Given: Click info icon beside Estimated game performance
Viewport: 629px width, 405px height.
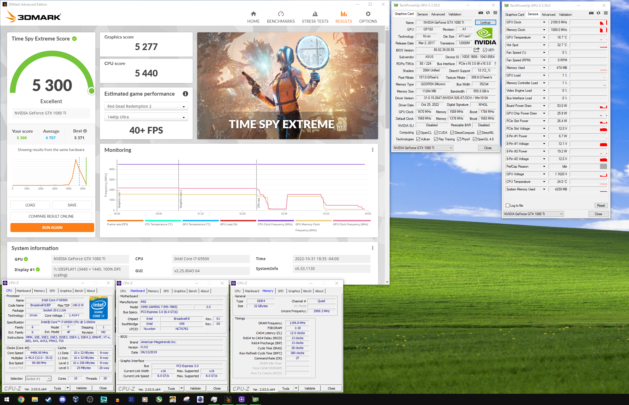Looking at the screenshot, I should [185, 94].
